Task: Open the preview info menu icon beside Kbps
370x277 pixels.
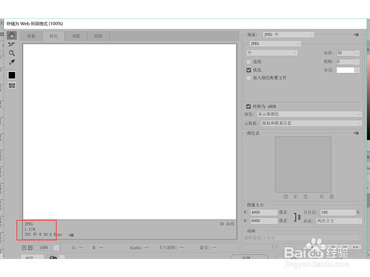Action: [71, 235]
